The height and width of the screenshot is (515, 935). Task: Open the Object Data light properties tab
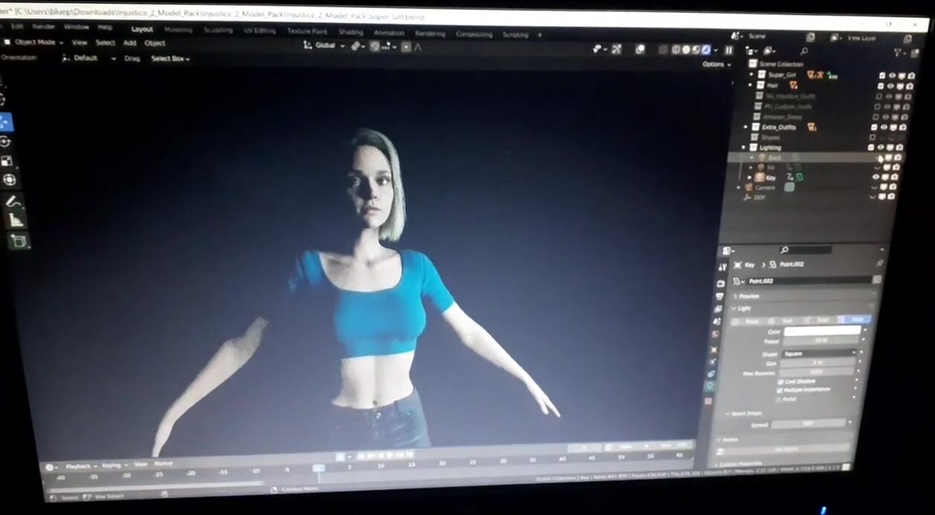(x=710, y=386)
